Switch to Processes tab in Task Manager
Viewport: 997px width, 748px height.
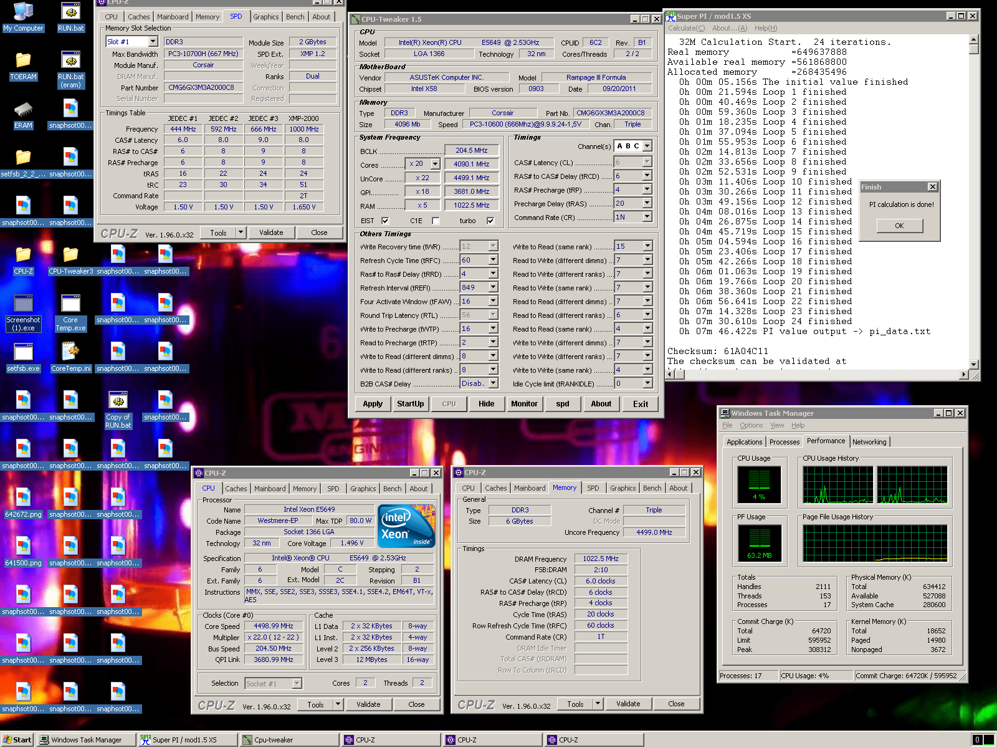[785, 442]
